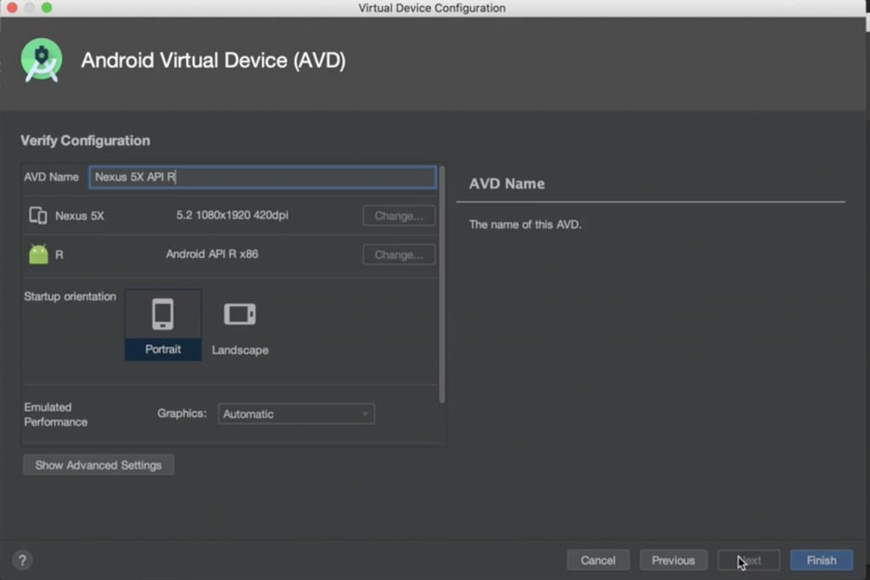The height and width of the screenshot is (580, 870).
Task: Open help with the question mark icon
Action: [x=22, y=560]
